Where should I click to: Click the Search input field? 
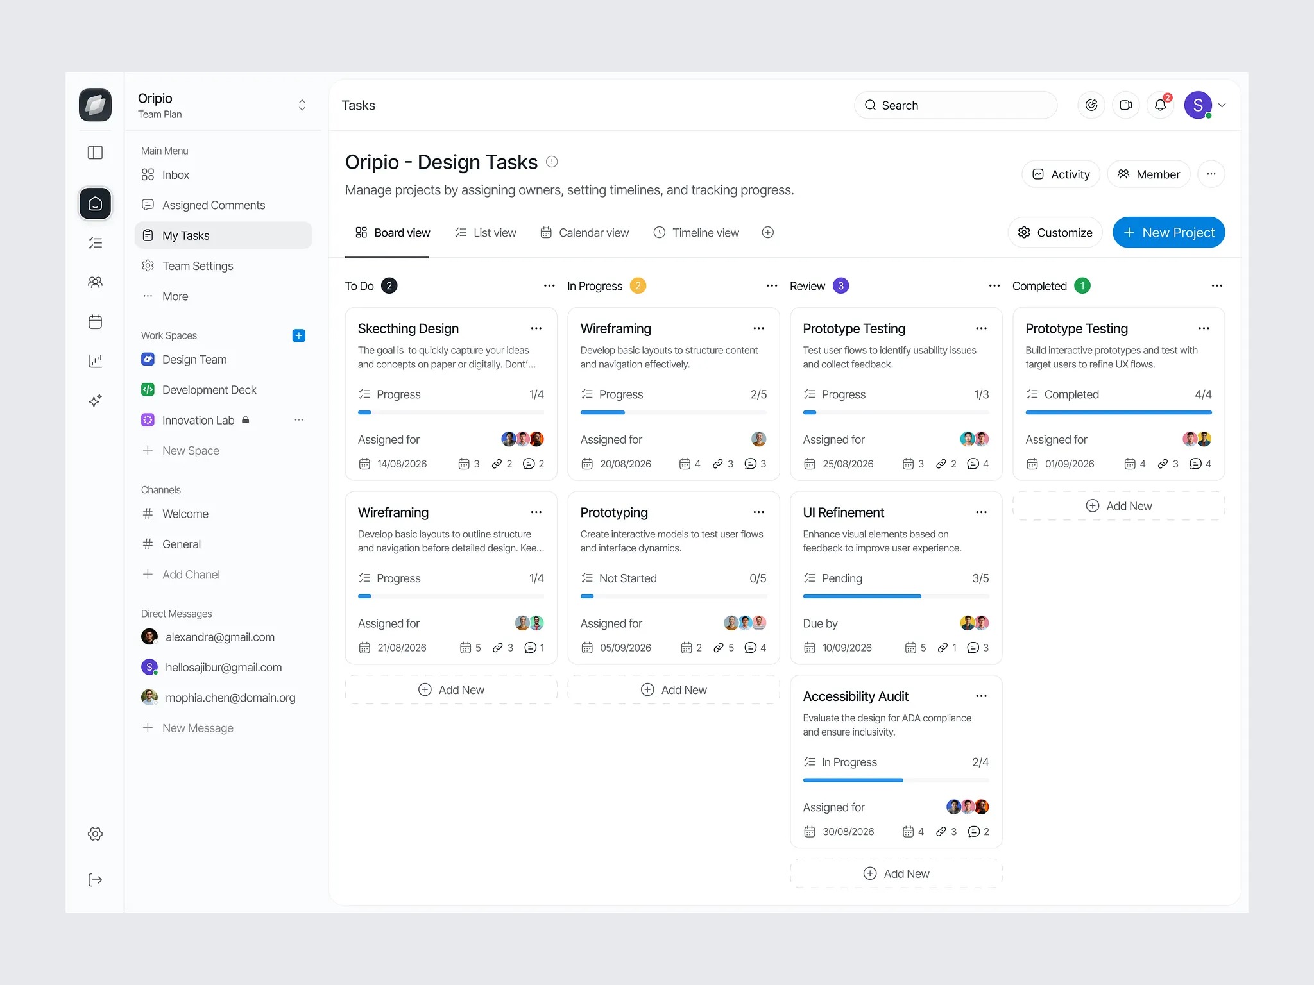point(955,105)
